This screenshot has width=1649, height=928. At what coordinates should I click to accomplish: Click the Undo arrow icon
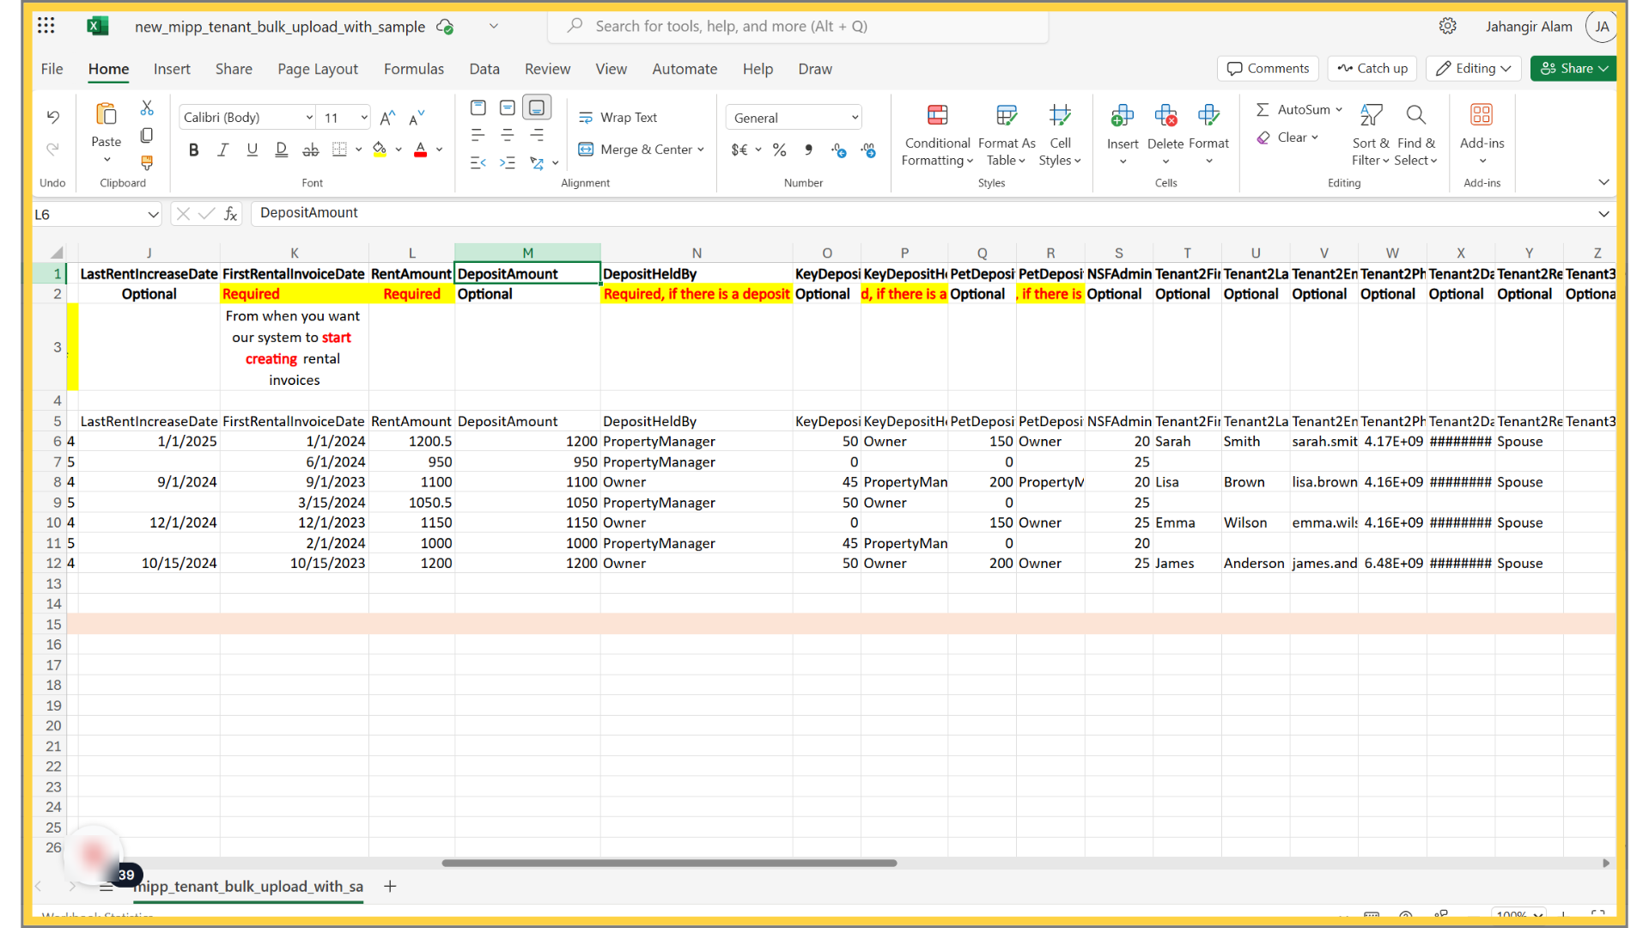click(x=53, y=117)
